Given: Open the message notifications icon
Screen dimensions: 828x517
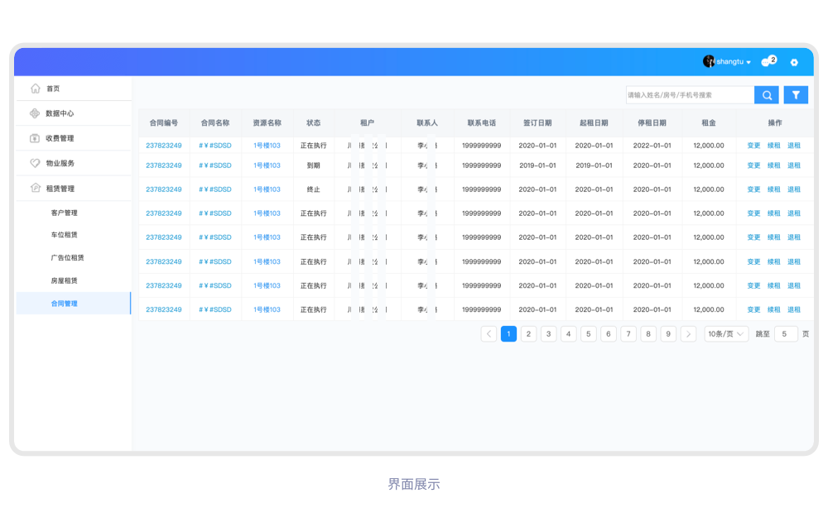Looking at the screenshot, I should coord(767,62).
